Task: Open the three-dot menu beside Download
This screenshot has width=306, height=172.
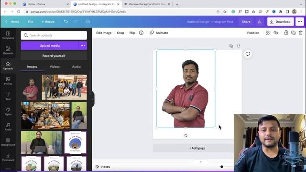Action: 300,21
